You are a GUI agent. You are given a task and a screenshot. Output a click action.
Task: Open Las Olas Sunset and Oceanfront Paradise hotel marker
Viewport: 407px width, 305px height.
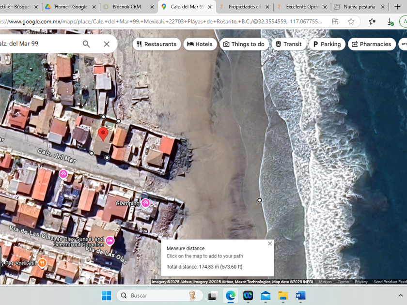[x=110, y=241]
